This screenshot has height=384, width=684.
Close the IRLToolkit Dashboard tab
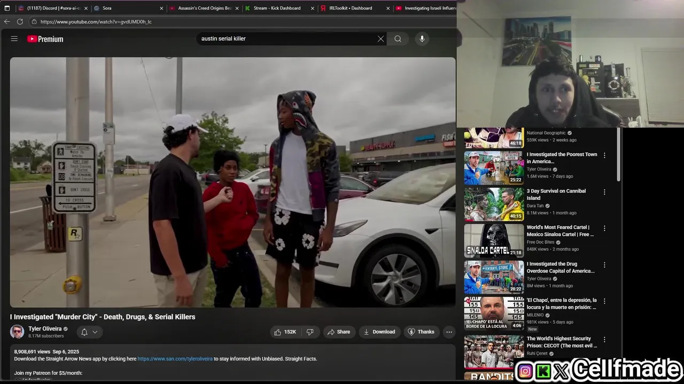pyautogui.click(x=388, y=8)
